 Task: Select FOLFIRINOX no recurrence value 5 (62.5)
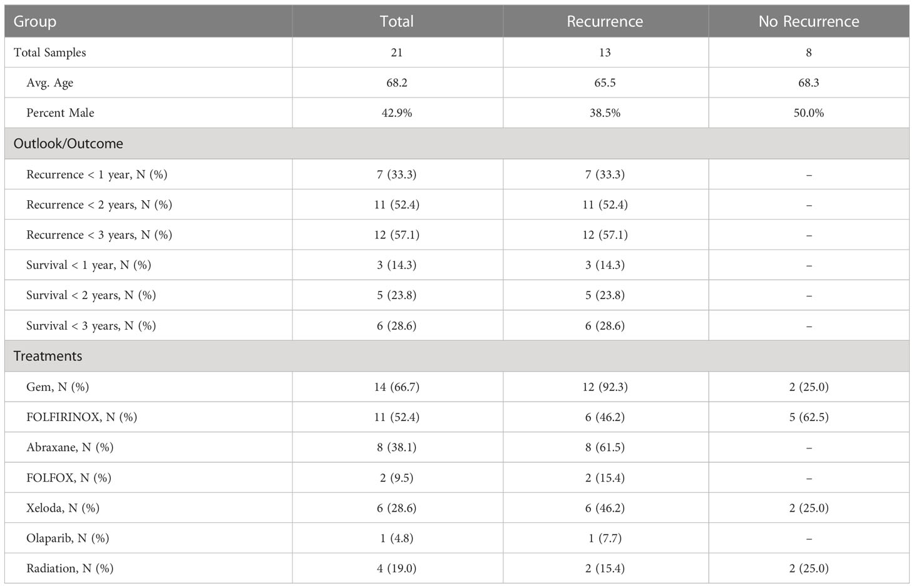(809, 417)
